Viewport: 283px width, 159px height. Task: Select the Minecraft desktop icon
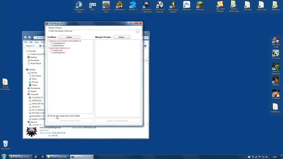click(200, 6)
